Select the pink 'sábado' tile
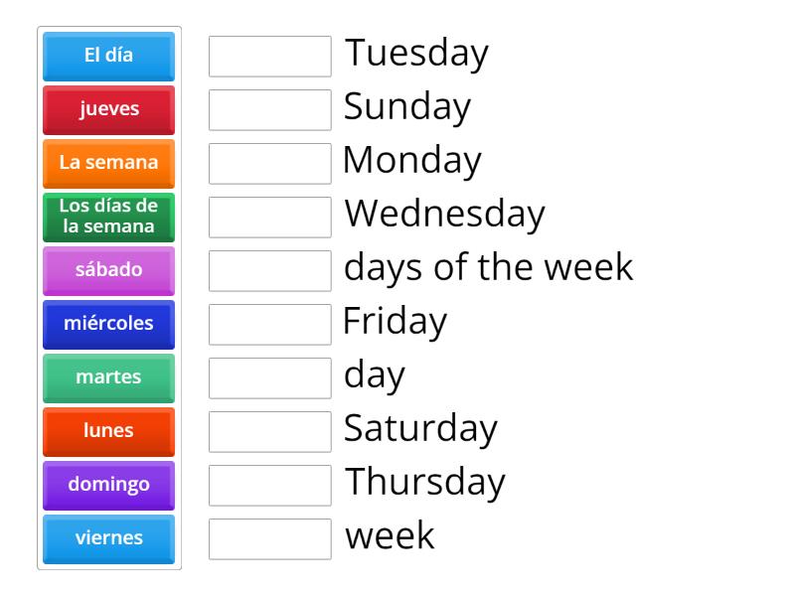The width and height of the screenshot is (795, 596). [108, 270]
